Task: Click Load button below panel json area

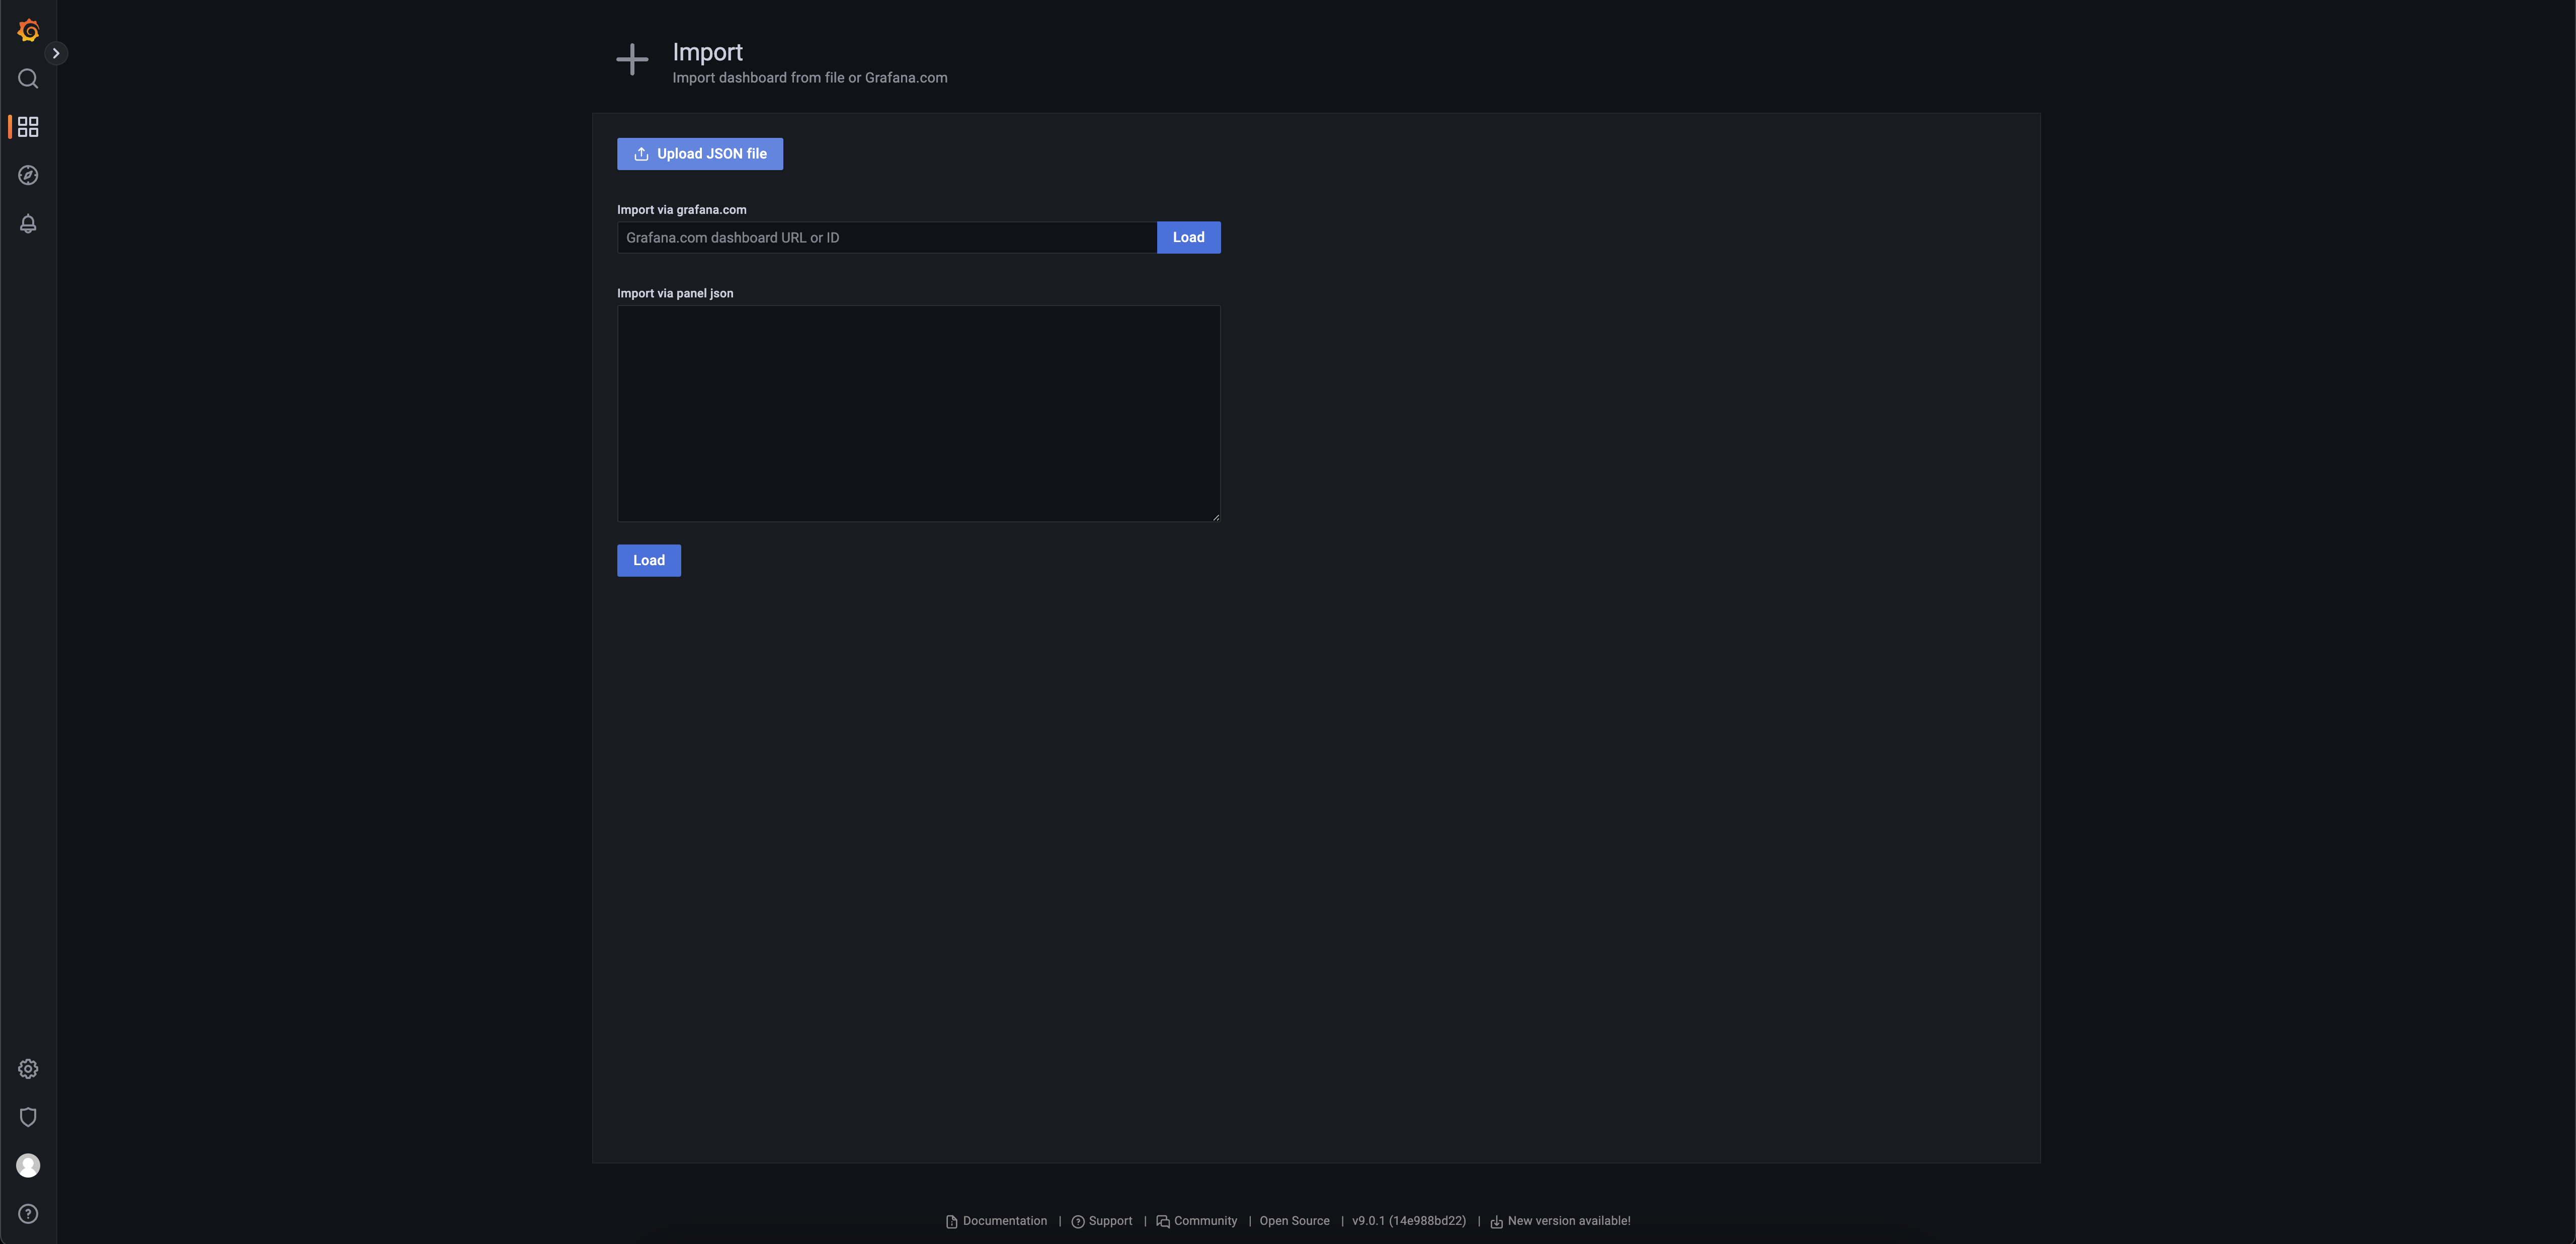Action: tap(648, 560)
